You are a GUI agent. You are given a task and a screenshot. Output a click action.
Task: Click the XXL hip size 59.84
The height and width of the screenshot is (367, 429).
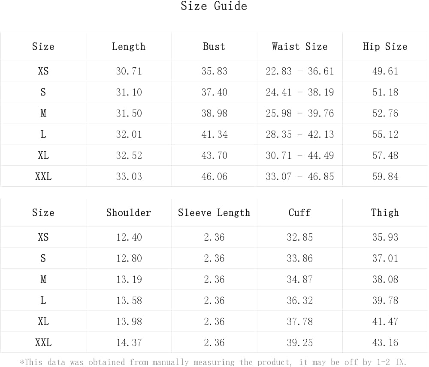385,176
